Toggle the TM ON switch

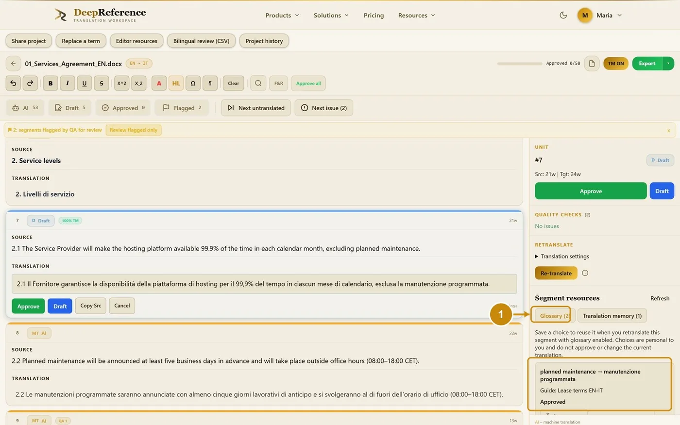(616, 64)
